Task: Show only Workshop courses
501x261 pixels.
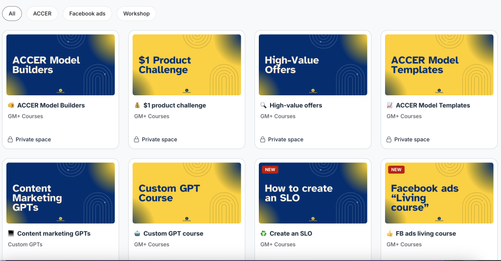Action: point(136,14)
